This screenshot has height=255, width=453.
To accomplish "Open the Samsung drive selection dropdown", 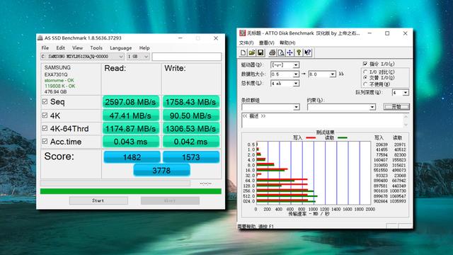I will (x=82, y=57).
